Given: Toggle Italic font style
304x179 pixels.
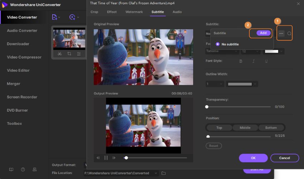Looking at the screenshot, I should click(254, 61).
